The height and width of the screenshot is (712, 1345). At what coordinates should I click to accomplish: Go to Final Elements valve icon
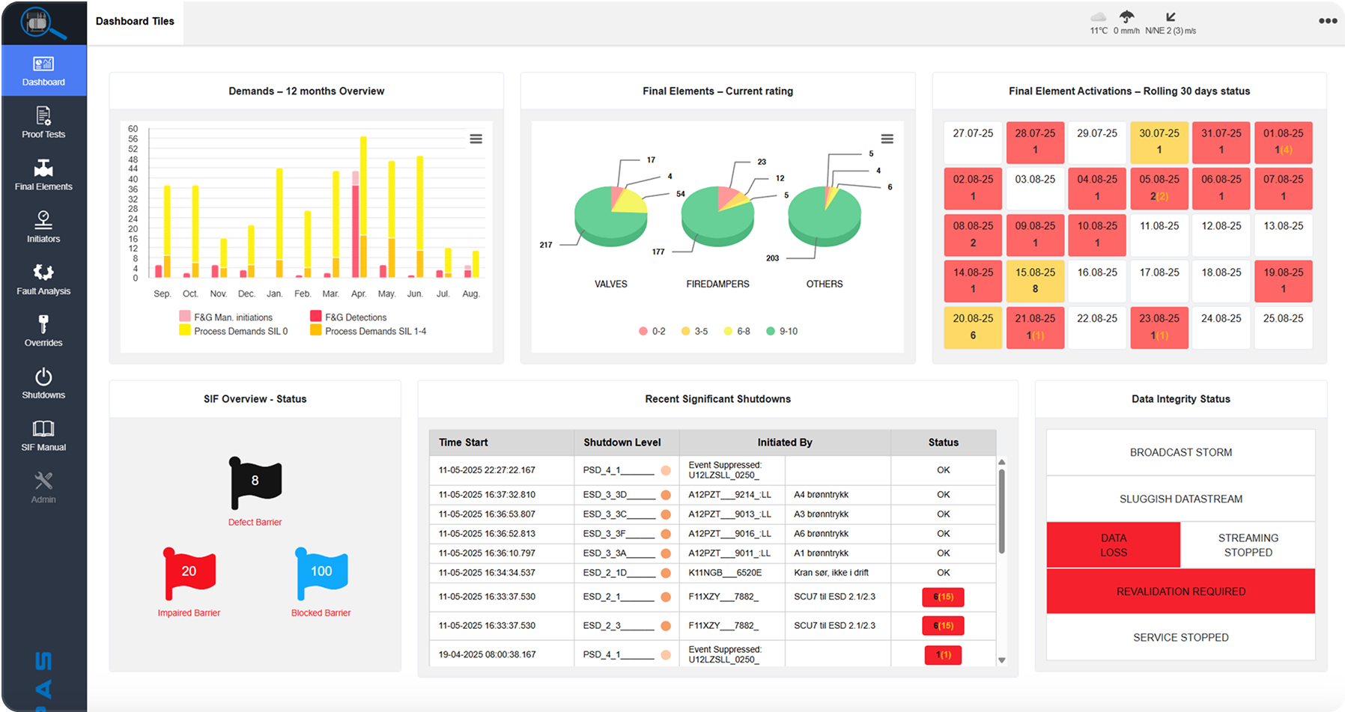point(43,168)
